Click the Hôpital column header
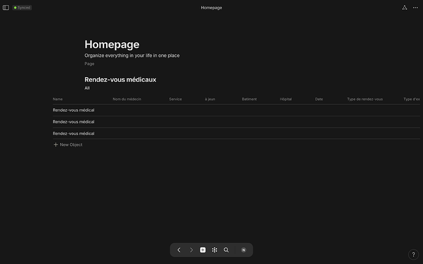Screen dimensions: 423x264 (x=286, y=99)
